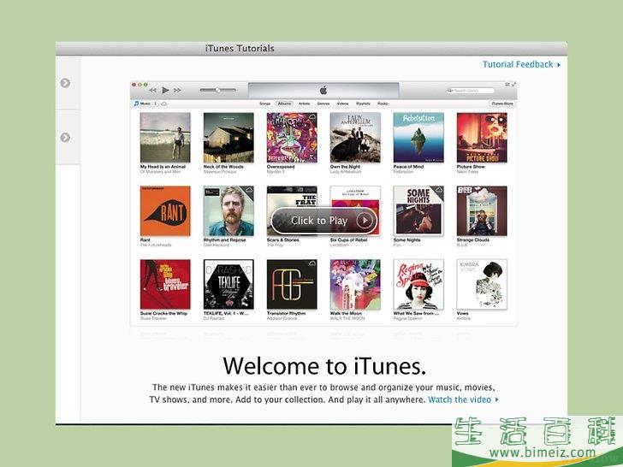
Task: Click the Peace of Mind album cover
Action: 418,138
